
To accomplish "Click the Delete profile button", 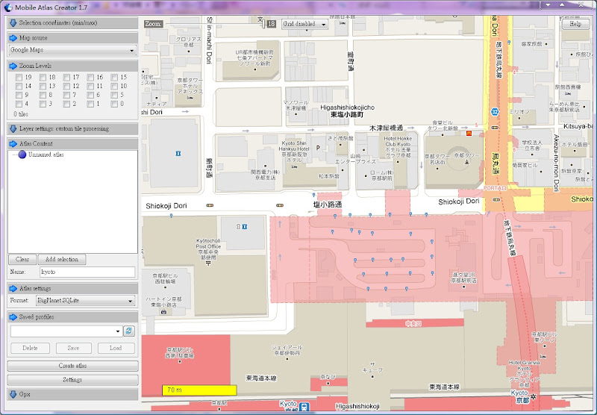I will click(30, 348).
